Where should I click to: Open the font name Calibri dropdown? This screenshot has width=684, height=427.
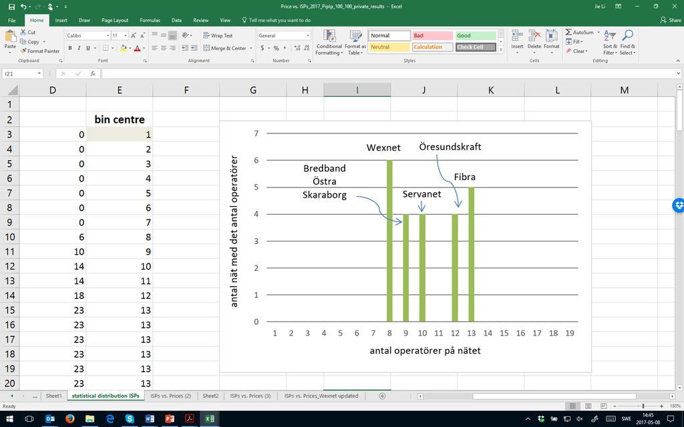[108, 36]
